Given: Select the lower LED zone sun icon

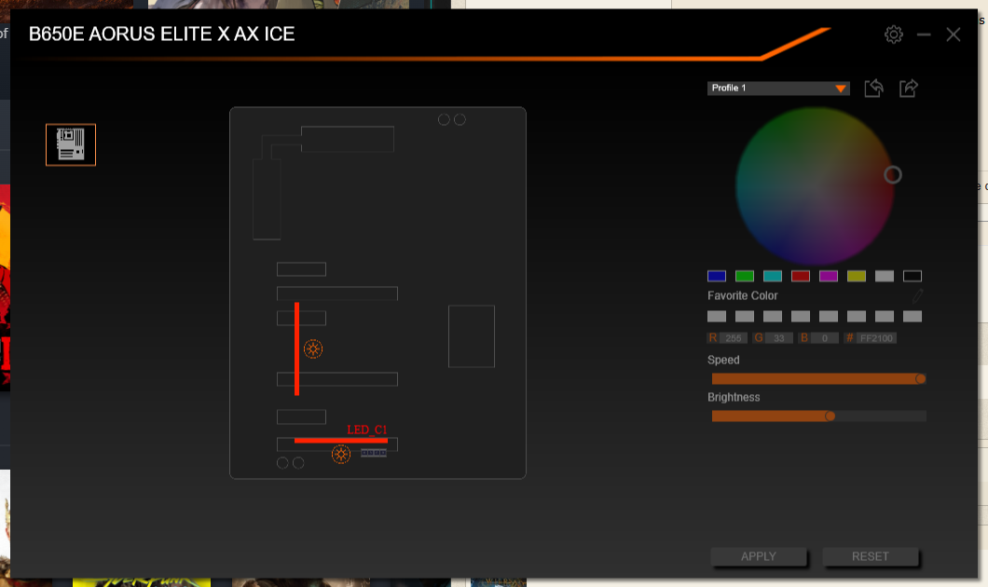Looking at the screenshot, I should (x=341, y=454).
